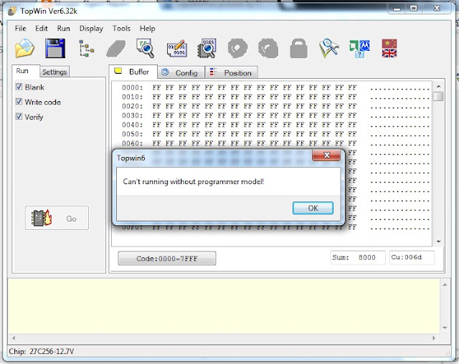Click the FF magnifier blank-check icon
This screenshot has height=364, width=459.
click(x=146, y=48)
